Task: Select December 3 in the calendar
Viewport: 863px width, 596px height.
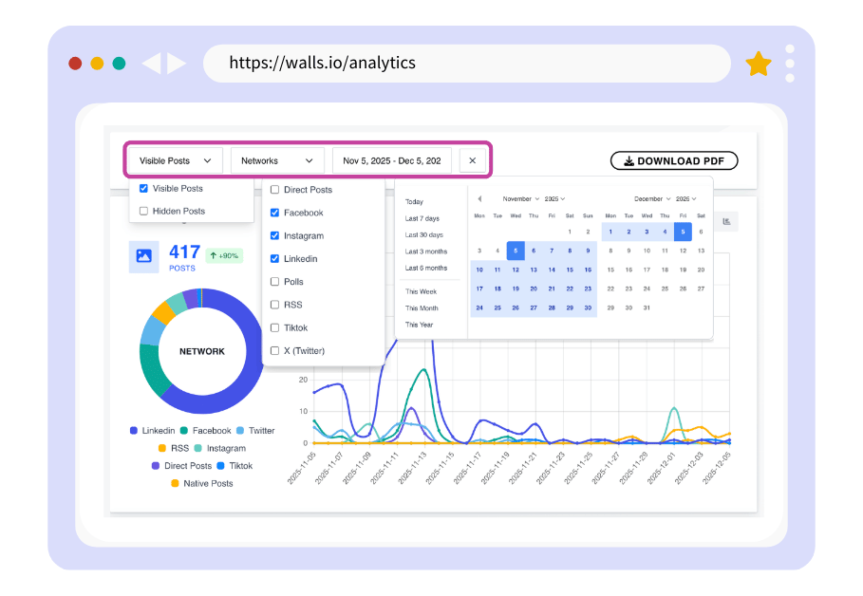Action: pos(647,230)
